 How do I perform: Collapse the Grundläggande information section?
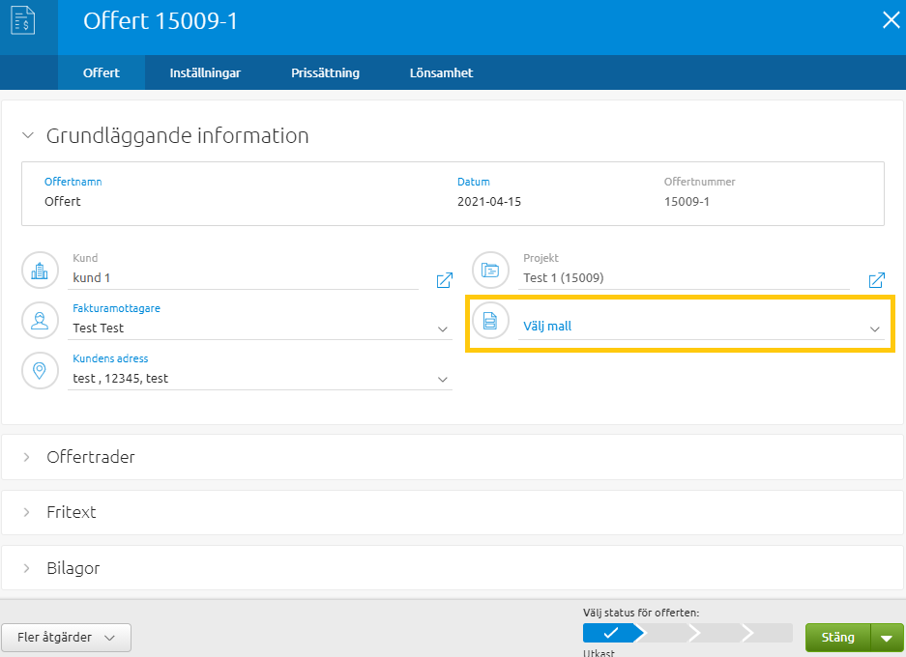pos(27,136)
